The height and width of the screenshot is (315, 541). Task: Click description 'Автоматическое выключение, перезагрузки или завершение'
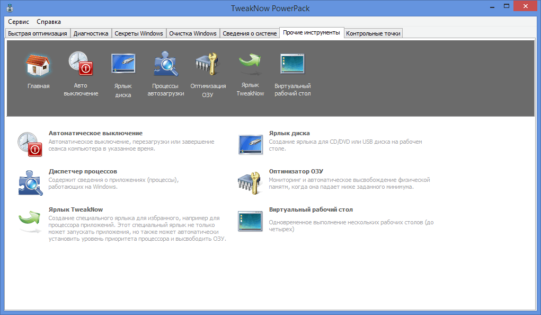pyautogui.click(x=131, y=145)
